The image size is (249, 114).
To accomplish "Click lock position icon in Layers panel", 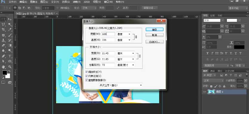I will [x=220, y=86].
